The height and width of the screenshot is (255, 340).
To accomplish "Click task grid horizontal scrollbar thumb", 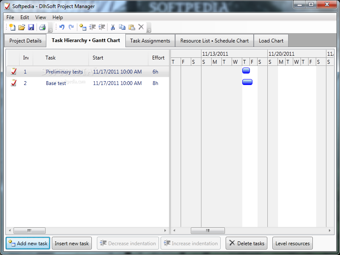I will coord(29,230).
